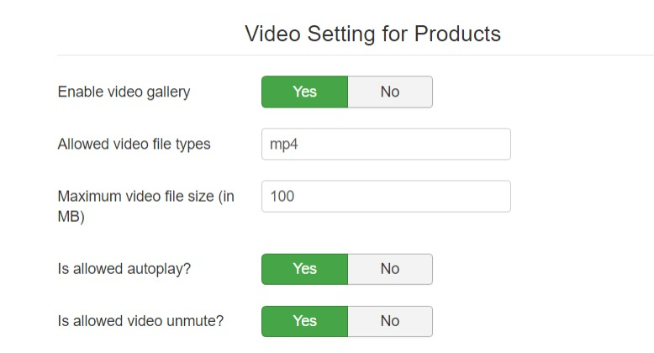Turn on autoplay with Yes button
654x353 pixels.
click(304, 269)
